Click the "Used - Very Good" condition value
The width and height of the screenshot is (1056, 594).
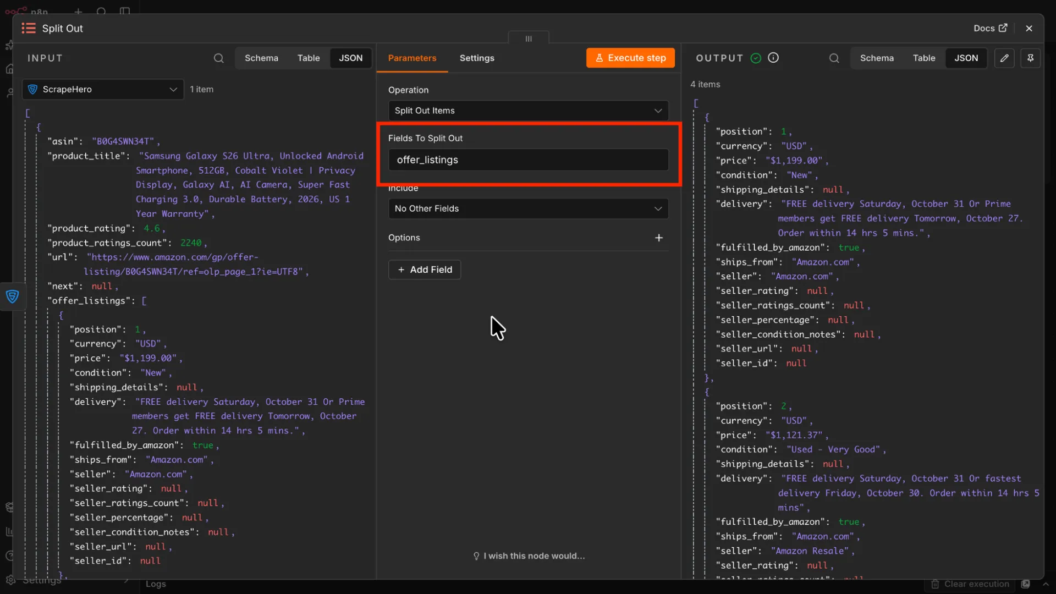pos(833,449)
